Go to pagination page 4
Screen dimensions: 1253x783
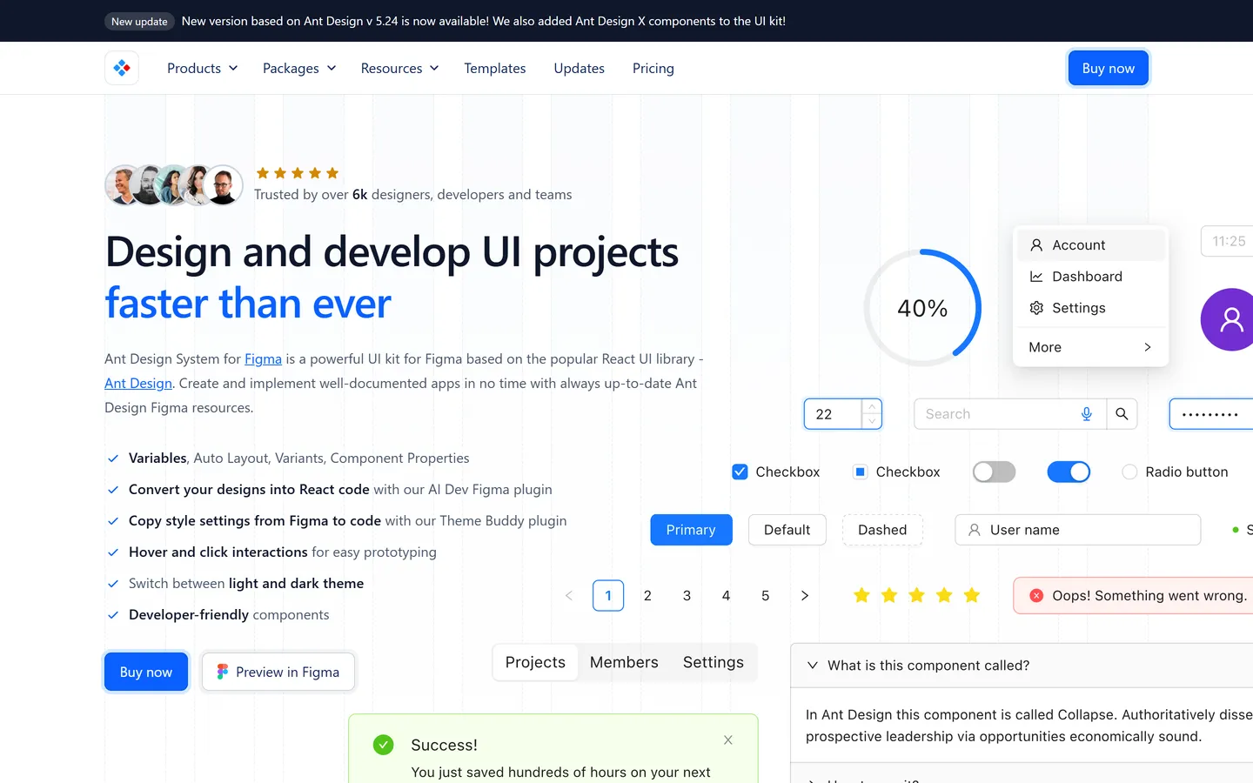point(726,596)
